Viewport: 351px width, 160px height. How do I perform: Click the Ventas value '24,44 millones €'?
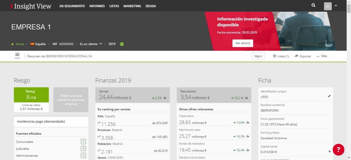(x=115, y=97)
